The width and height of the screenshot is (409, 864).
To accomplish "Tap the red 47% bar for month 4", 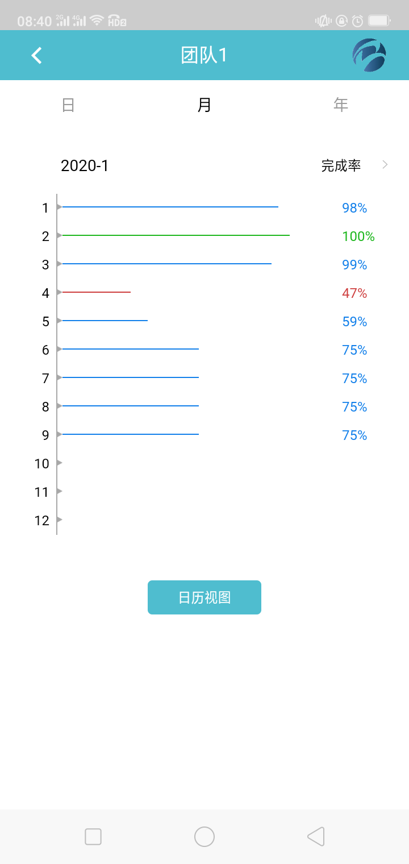I will click(97, 292).
